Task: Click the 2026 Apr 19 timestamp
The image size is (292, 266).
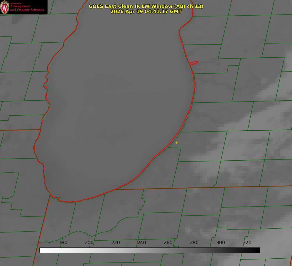Action: click(x=146, y=11)
